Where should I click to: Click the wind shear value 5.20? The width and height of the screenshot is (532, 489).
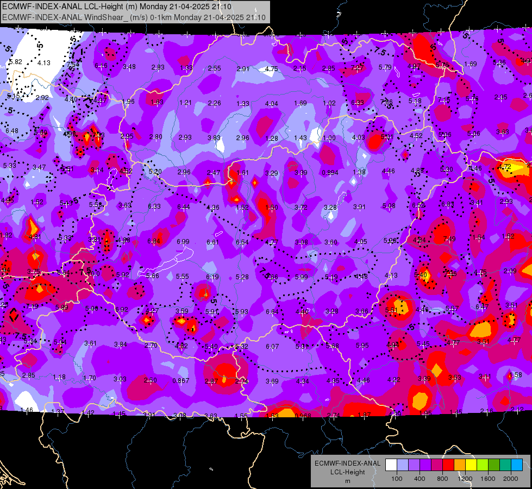pos(155,171)
